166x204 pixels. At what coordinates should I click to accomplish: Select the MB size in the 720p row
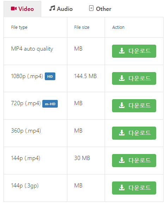click(x=78, y=103)
